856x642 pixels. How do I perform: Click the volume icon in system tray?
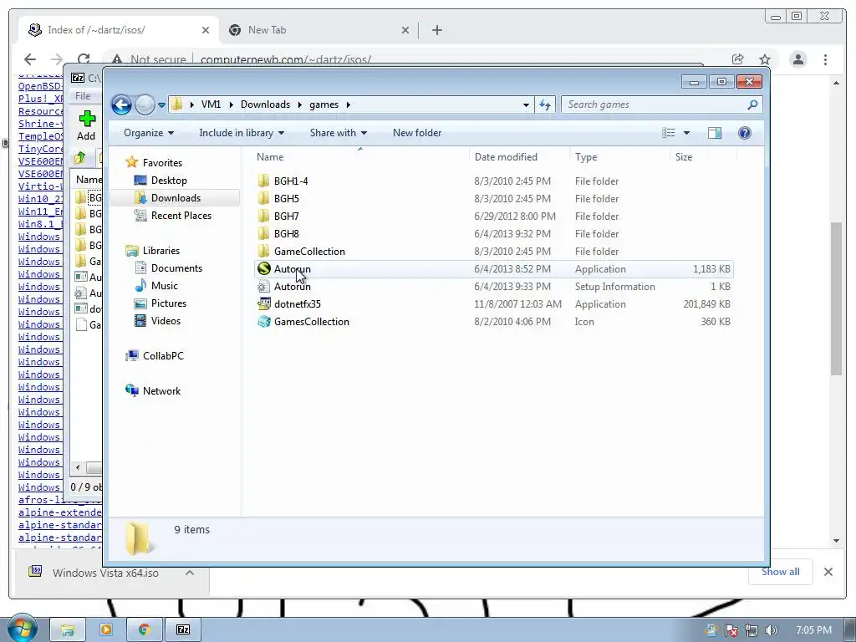point(771,630)
